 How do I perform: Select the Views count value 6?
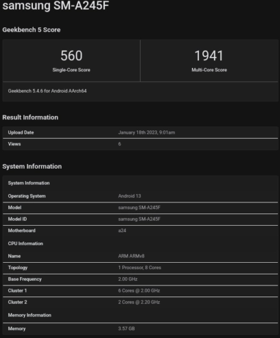[x=119, y=144]
